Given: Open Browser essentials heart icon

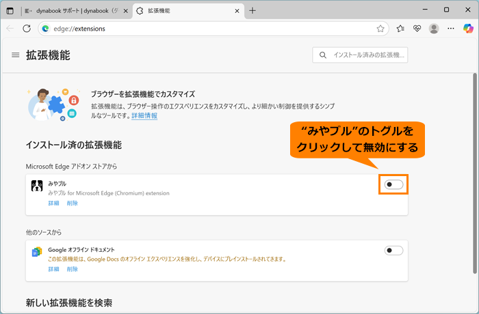Looking at the screenshot, I should point(417,29).
